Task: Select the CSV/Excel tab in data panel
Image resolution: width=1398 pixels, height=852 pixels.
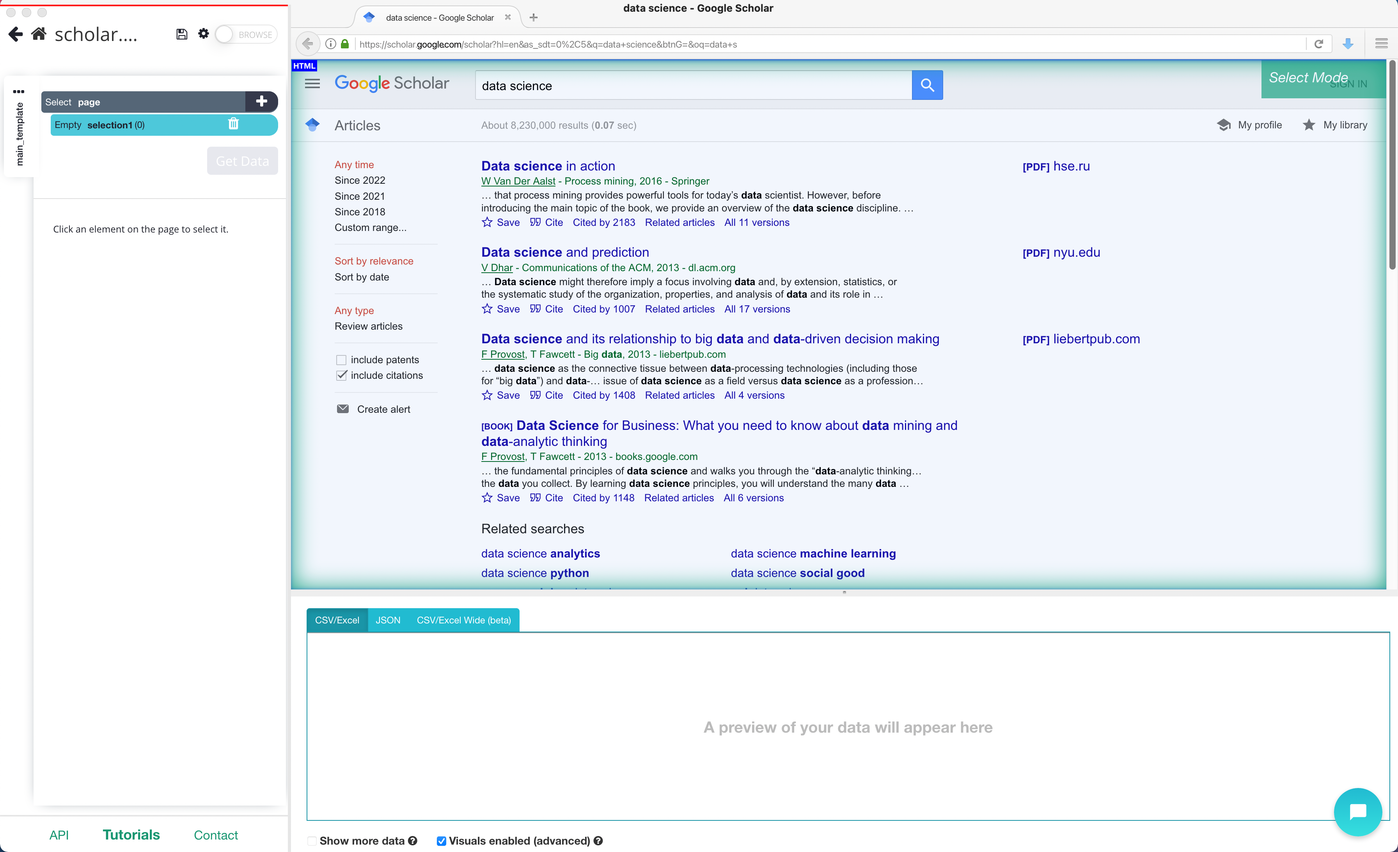Action: (337, 620)
